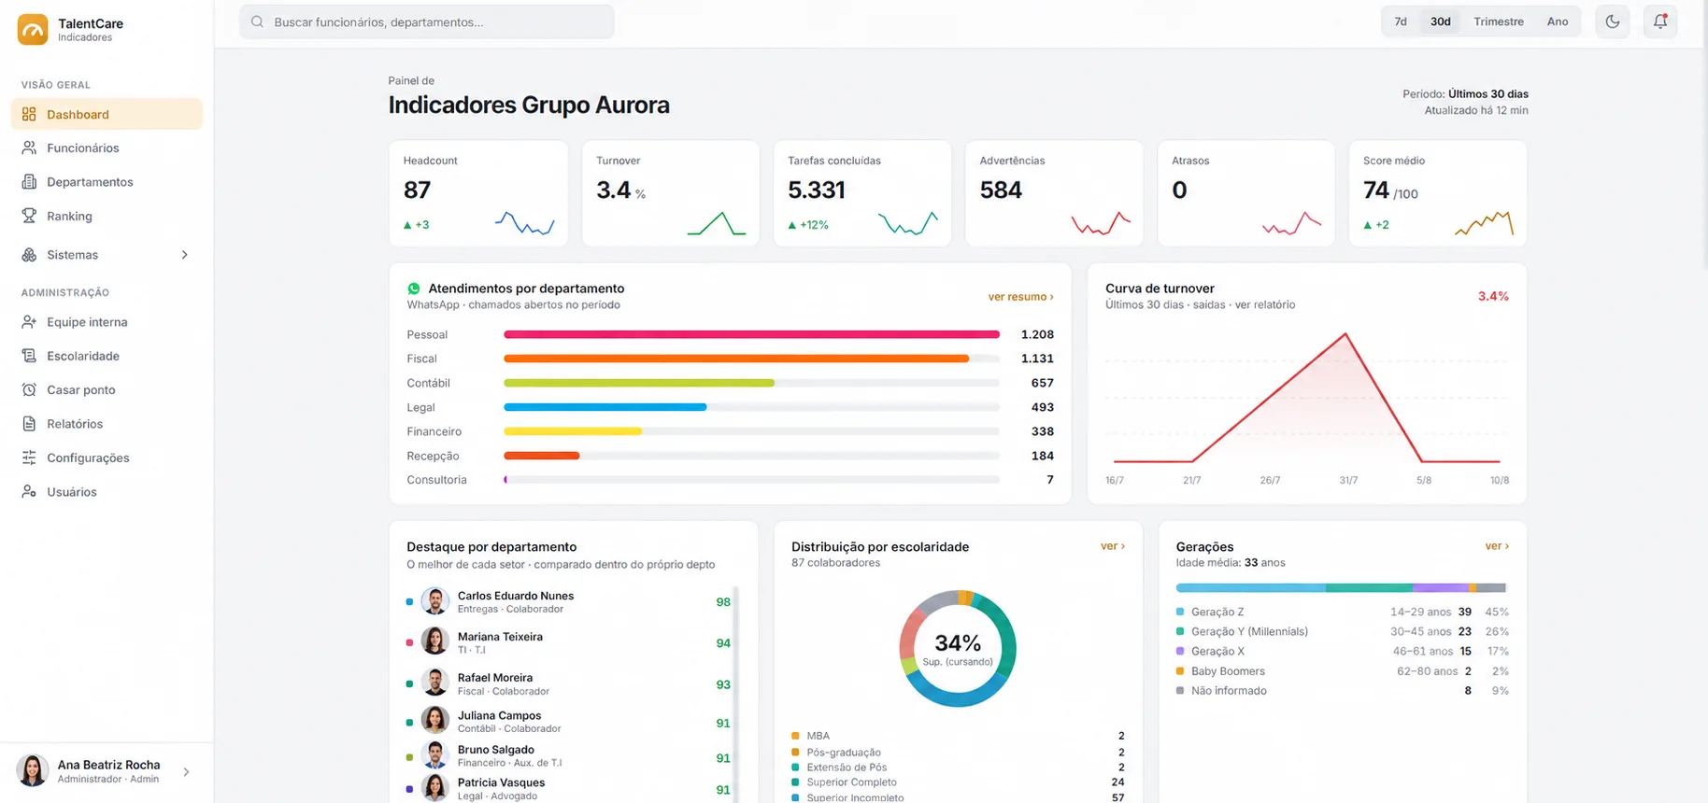The height and width of the screenshot is (803, 1708).
Task: Click the Atrasos sparkline chart
Action: (x=1292, y=223)
